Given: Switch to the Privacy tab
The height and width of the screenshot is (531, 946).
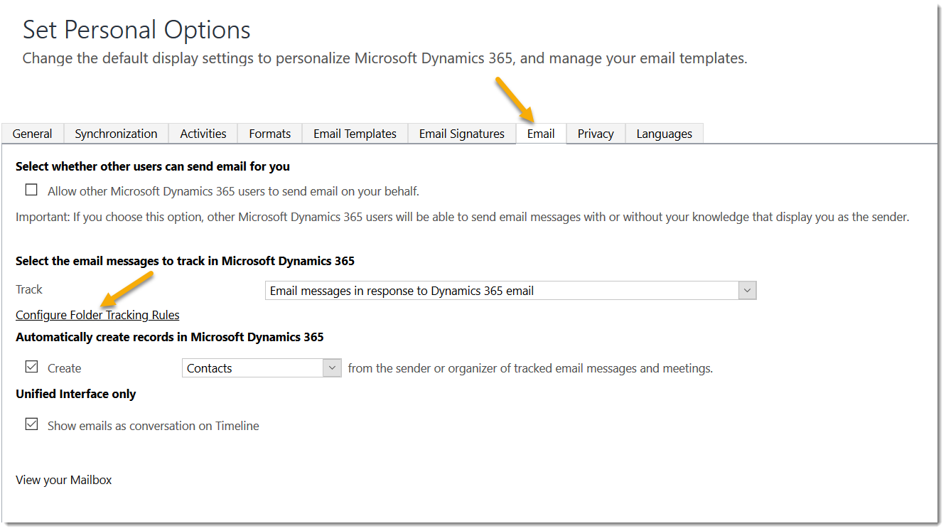Looking at the screenshot, I should (596, 134).
